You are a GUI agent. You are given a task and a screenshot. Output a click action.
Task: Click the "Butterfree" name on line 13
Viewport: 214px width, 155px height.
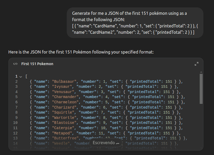pyautogui.click(x=65, y=138)
